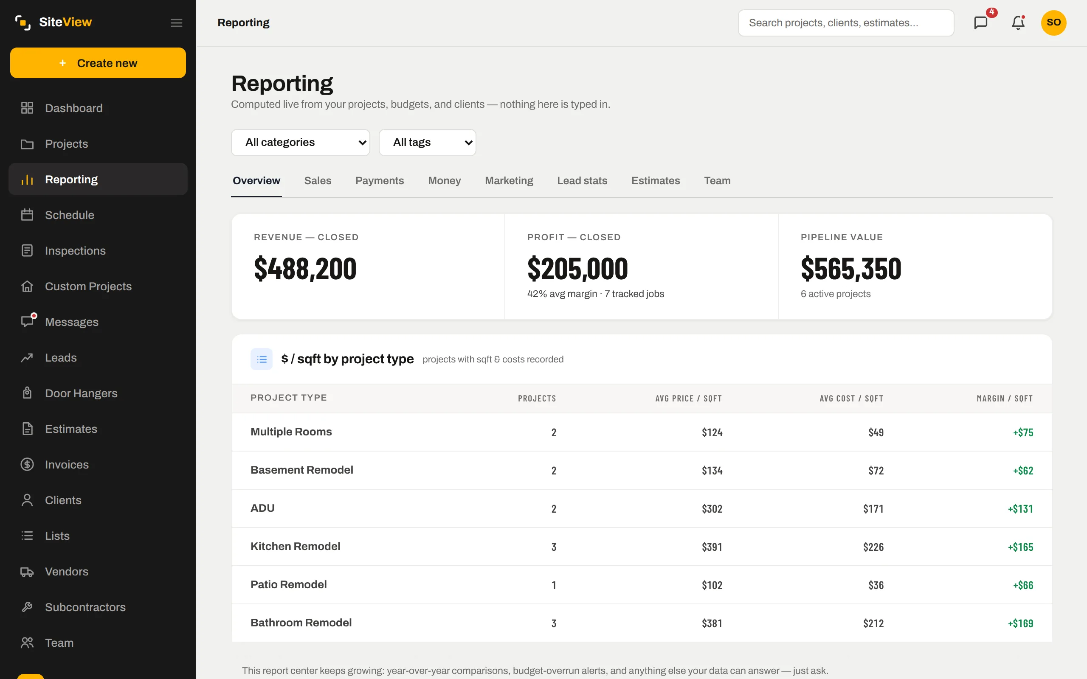1087x679 pixels.
Task: Open Subcontractors in the sidebar
Action: tap(98, 607)
